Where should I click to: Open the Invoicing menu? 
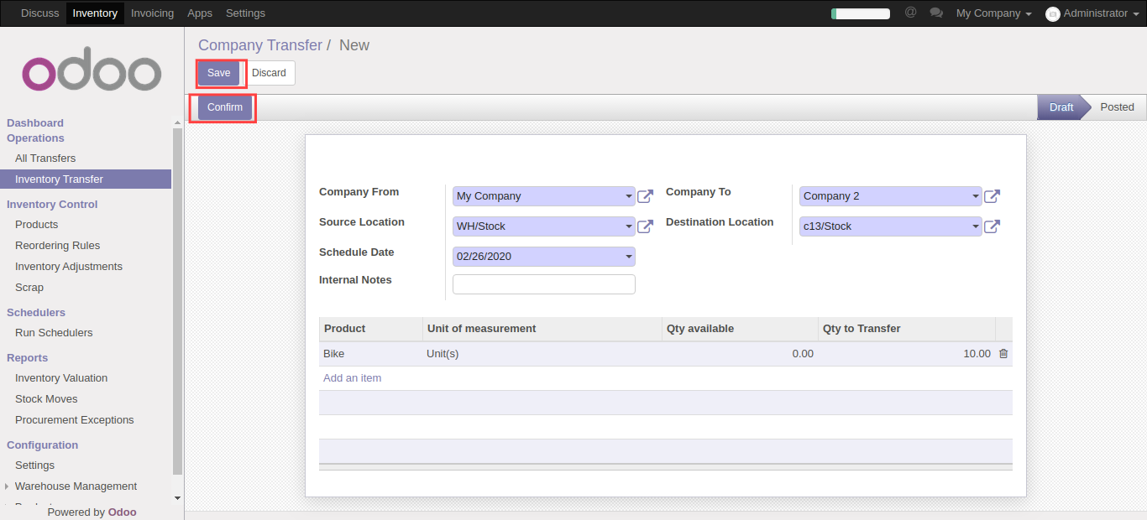pos(152,13)
